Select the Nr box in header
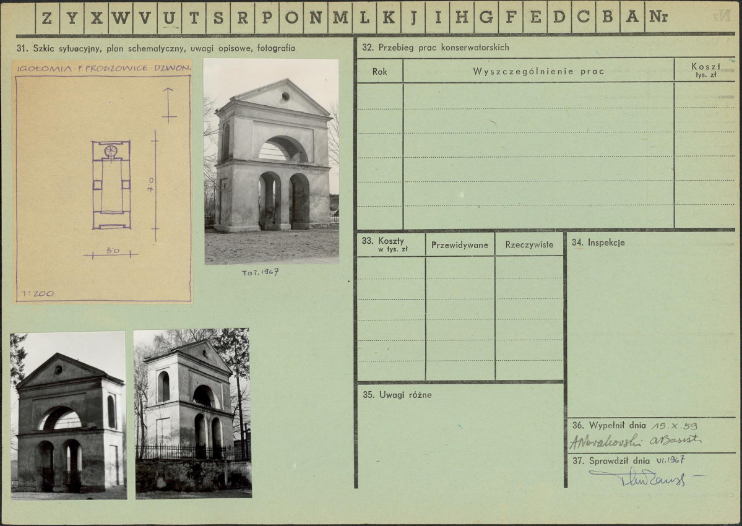Viewport: 742px width, 526px height. coord(658,18)
